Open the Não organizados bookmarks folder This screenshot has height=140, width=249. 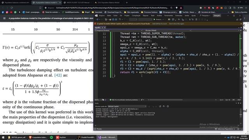[132, 12]
